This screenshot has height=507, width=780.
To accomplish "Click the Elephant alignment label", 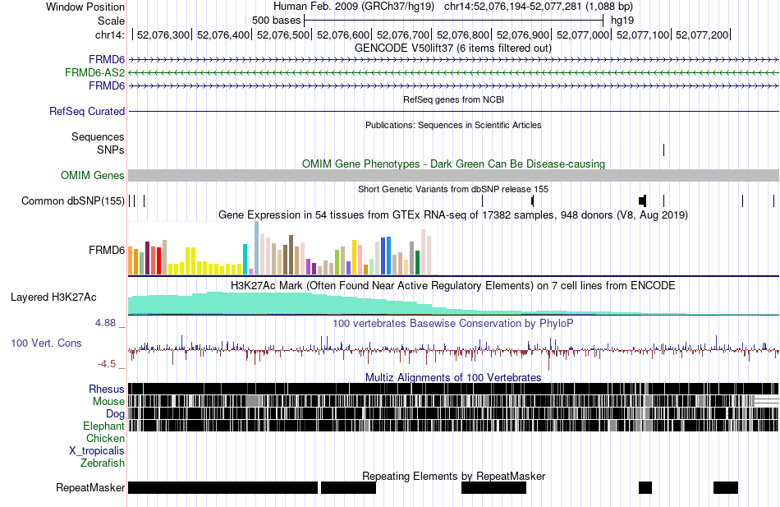I will point(103,426).
